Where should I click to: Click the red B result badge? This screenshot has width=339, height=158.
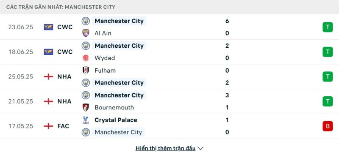tap(328, 126)
